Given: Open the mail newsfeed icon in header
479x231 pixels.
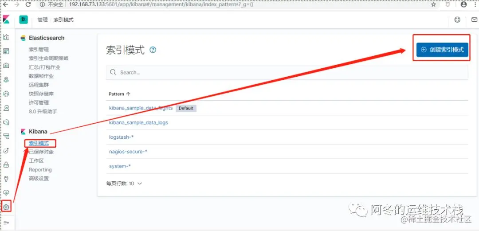Looking at the screenshot, I should (x=474, y=20).
